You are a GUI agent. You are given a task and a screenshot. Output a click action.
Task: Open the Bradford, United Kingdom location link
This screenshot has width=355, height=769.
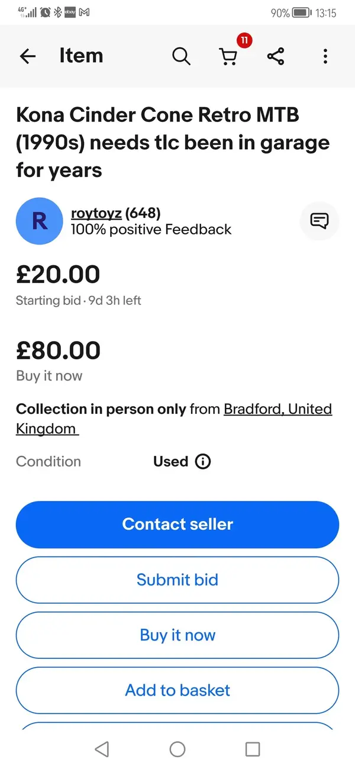point(174,419)
